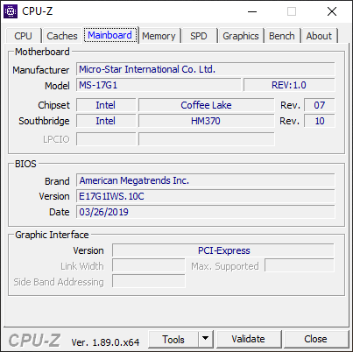Open the Caches tab
Image resolution: width=353 pixels, height=352 pixels.
point(62,36)
